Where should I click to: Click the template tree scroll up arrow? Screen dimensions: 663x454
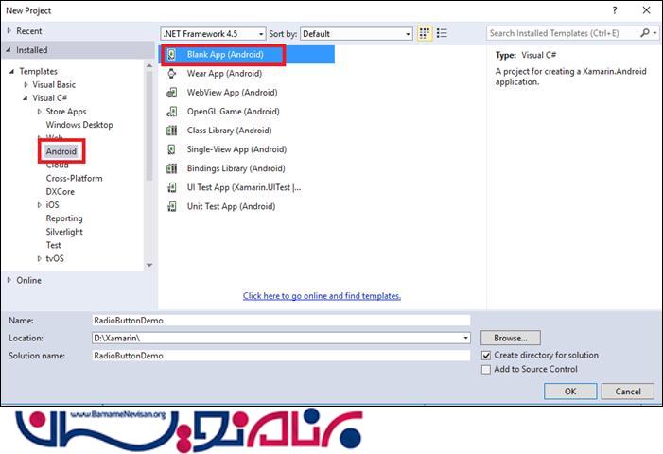click(149, 65)
